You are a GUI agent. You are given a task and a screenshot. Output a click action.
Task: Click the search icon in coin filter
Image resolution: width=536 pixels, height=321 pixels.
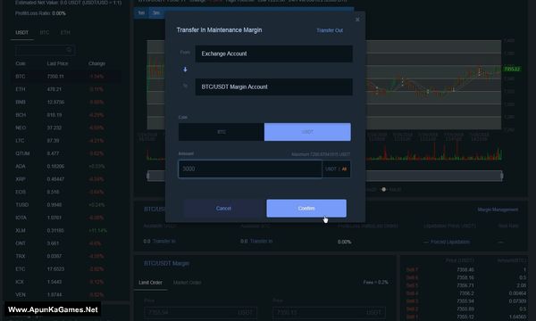pos(69,50)
